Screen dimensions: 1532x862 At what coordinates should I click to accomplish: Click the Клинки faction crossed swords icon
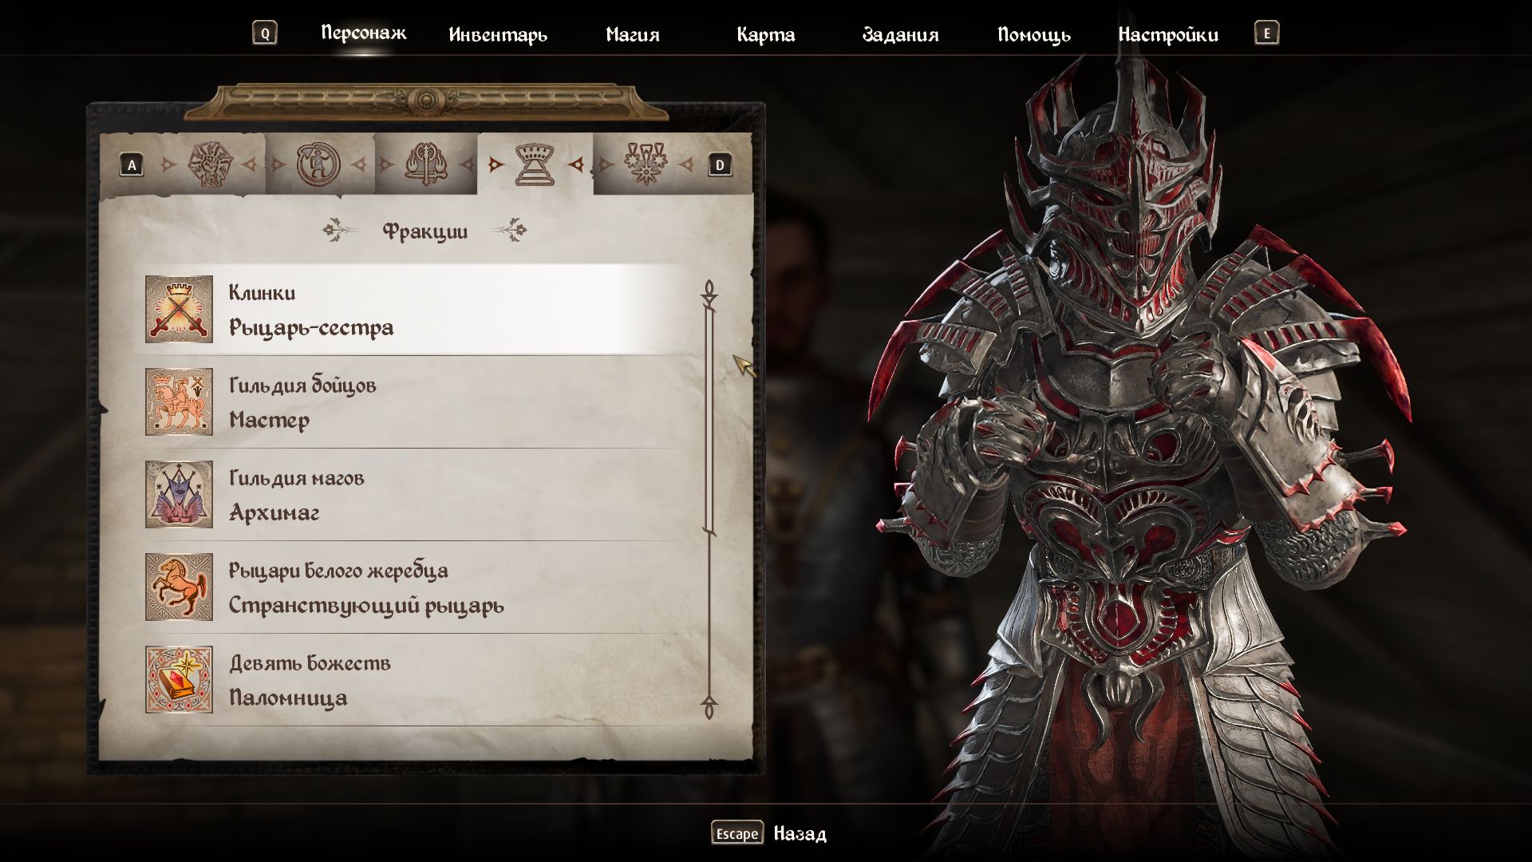pyautogui.click(x=179, y=309)
